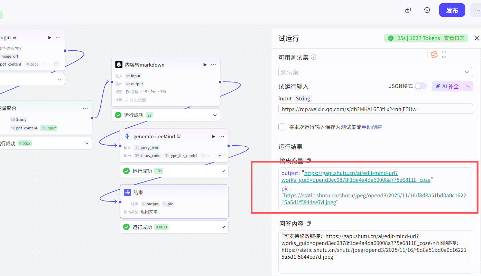Click the image_url tag on plugin node

point(9,56)
